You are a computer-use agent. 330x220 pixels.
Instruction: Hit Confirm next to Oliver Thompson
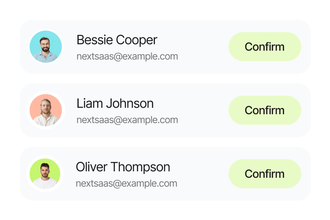click(265, 174)
